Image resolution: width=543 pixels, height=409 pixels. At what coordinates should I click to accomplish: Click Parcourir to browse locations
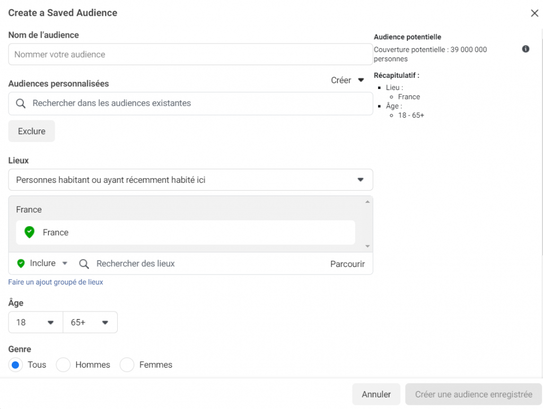(347, 264)
